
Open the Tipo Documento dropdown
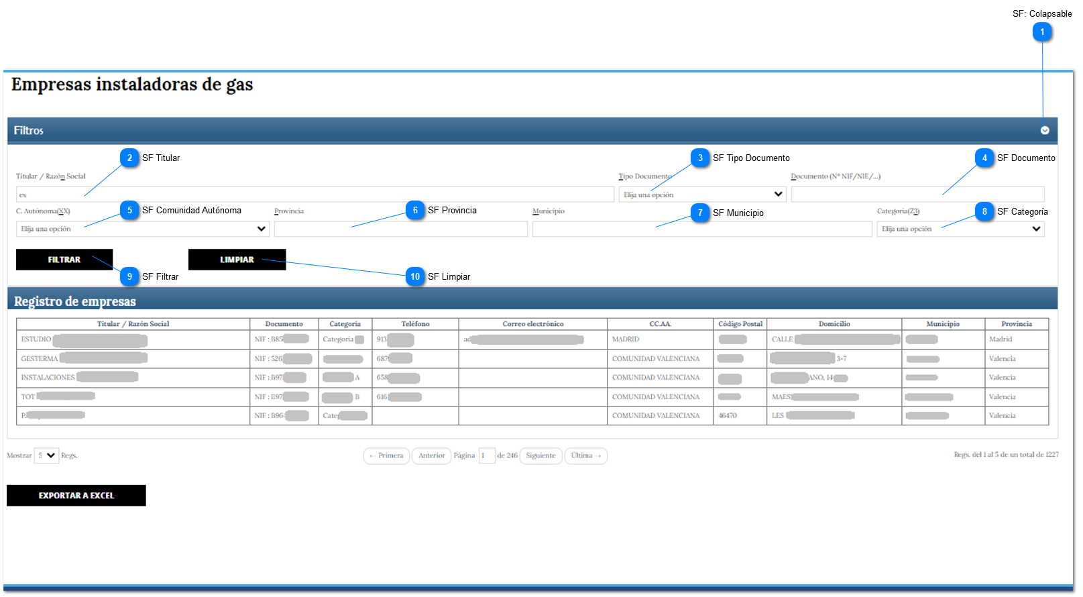(702, 195)
